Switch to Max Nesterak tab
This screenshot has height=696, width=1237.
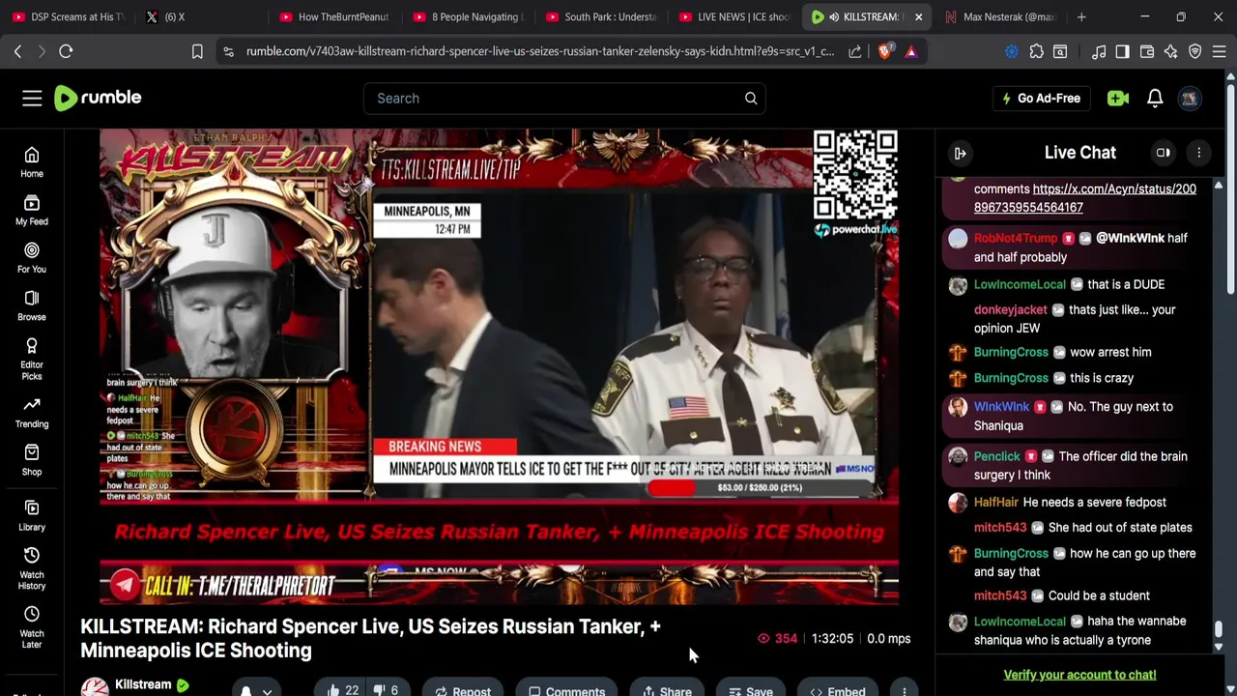(x=1000, y=16)
